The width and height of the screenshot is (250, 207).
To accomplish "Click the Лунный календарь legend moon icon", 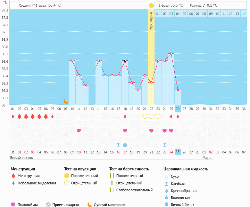I will 90,205.
